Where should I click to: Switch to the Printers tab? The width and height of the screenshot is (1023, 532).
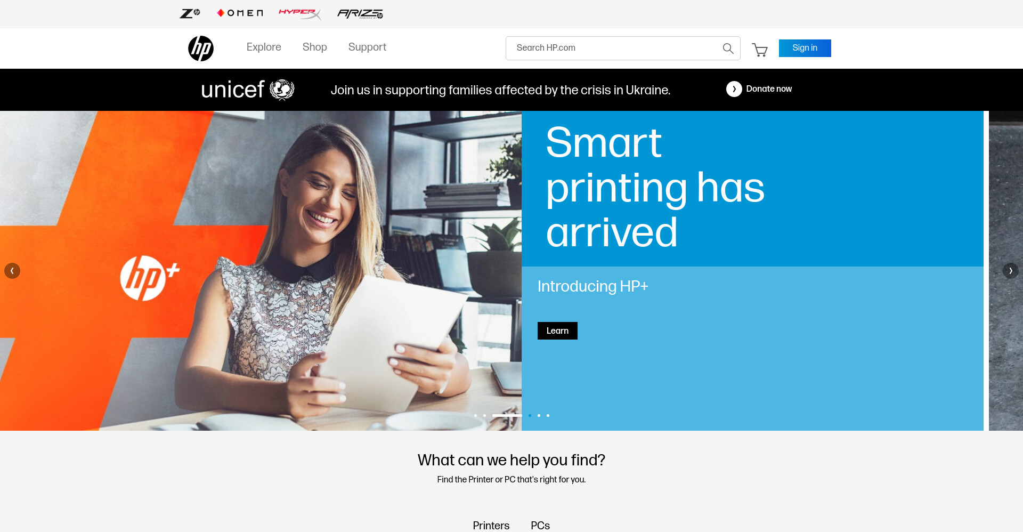(x=491, y=526)
